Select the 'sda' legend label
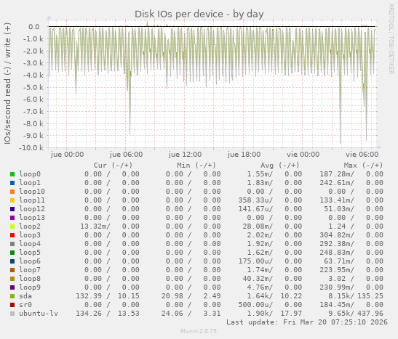The width and height of the screenshot is (398, 339). pyautogui.click(x=25, y=296)
